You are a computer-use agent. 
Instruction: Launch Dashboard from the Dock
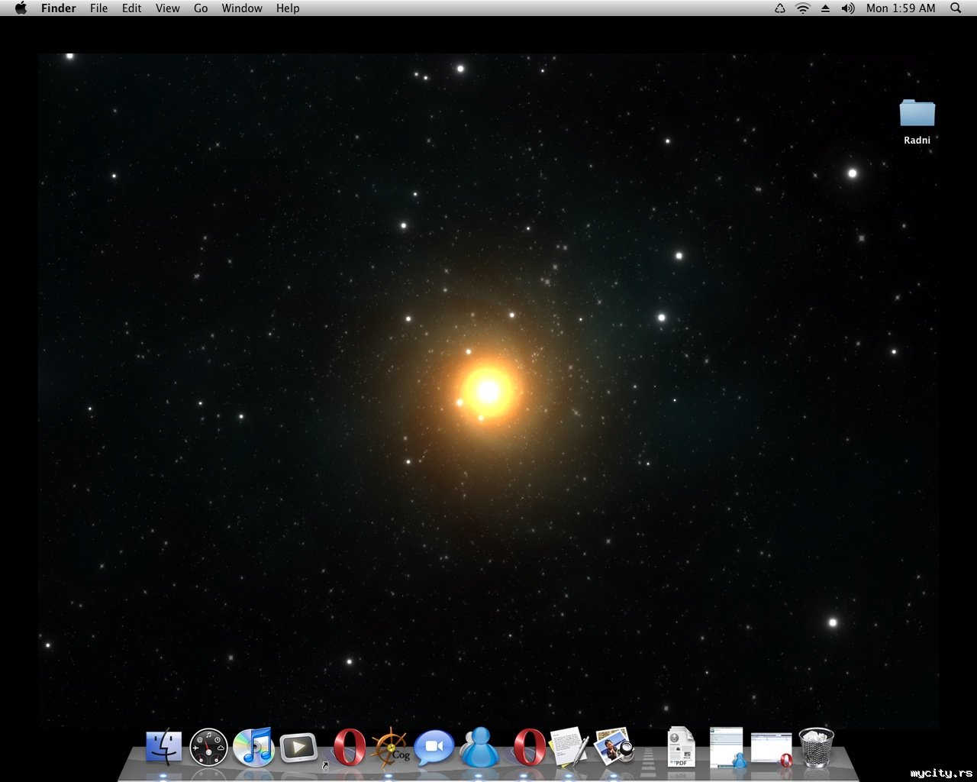pos(208,747)
